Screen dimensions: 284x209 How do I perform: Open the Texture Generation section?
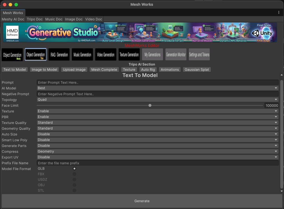pyautogui.click(x=129, y=54)
